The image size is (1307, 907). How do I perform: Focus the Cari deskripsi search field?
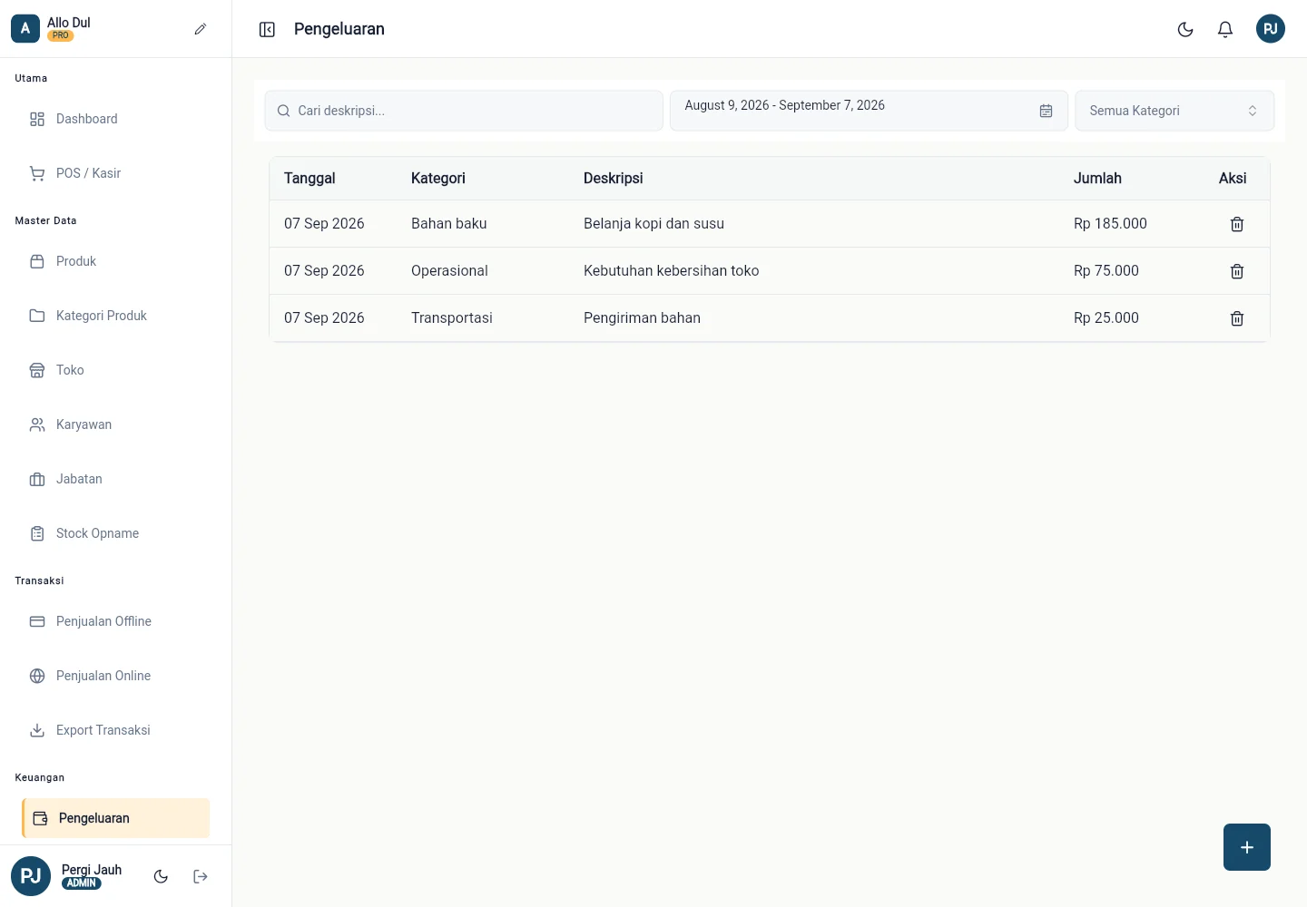pyautogui.click(x=464, y=111)
